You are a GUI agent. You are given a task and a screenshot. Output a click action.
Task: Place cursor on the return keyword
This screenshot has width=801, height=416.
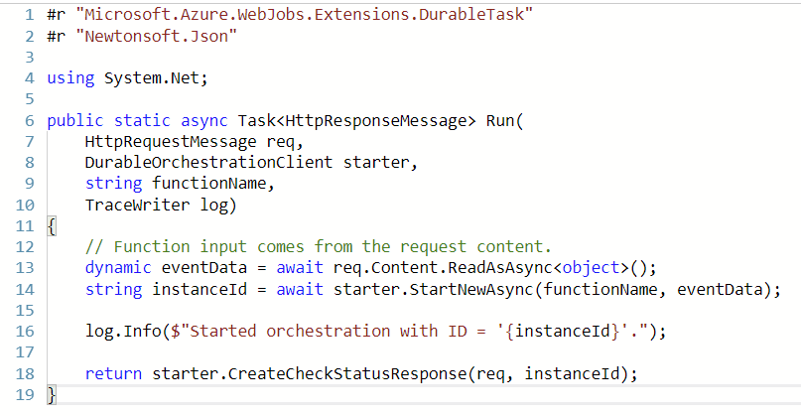coord(112,373)
